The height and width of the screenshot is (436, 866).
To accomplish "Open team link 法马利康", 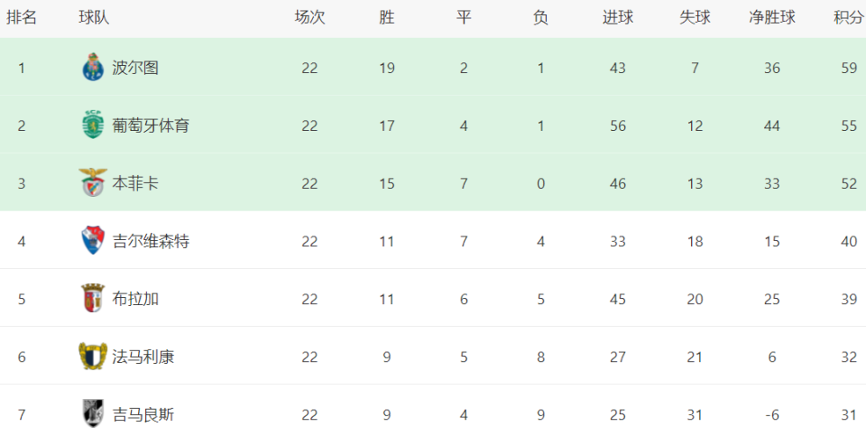I will click(143, 357).
